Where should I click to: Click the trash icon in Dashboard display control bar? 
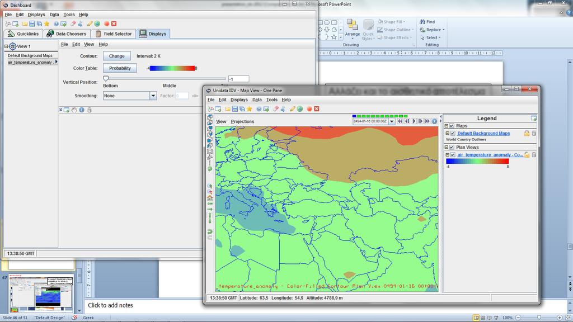click(90, 110)
